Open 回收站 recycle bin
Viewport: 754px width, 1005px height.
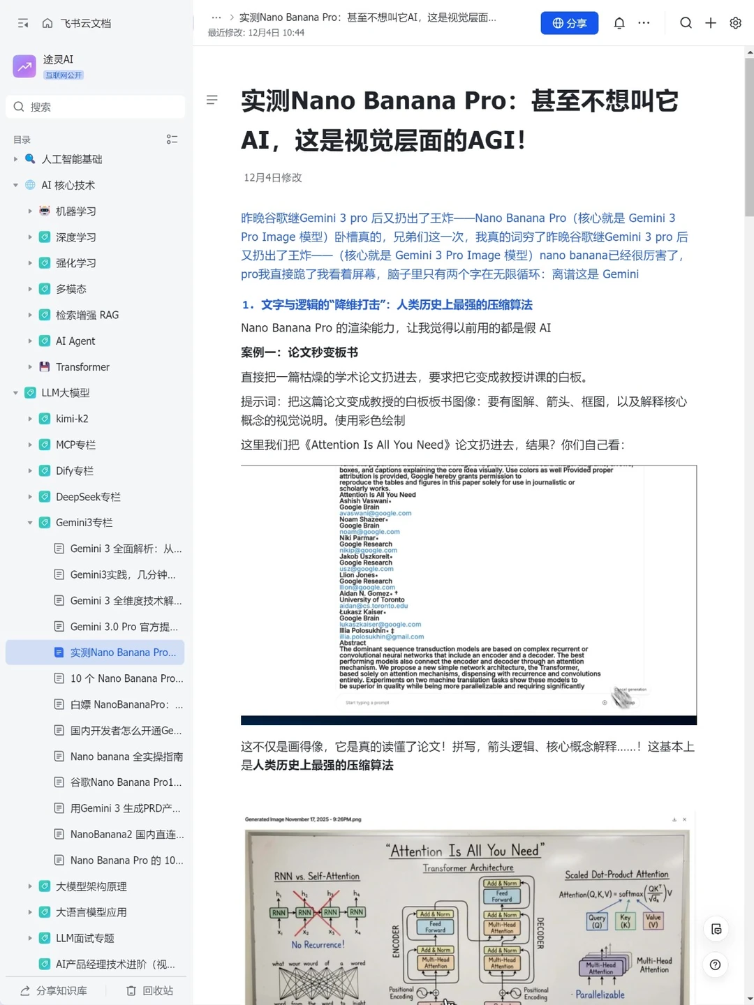coord(149,990)
